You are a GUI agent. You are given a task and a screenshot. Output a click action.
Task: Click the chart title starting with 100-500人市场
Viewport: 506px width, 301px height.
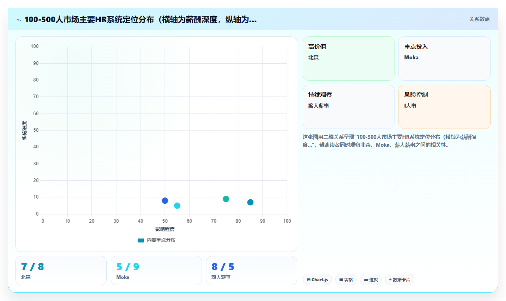(x=140, y=19)
